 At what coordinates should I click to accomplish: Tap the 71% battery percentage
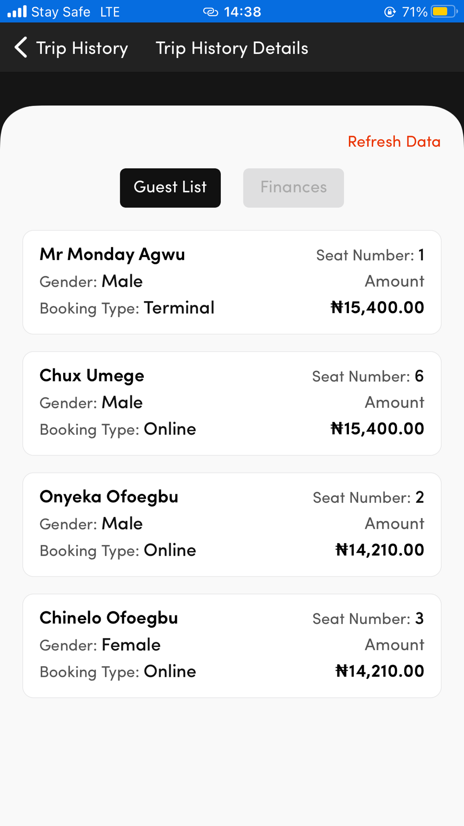pos(414,12)
